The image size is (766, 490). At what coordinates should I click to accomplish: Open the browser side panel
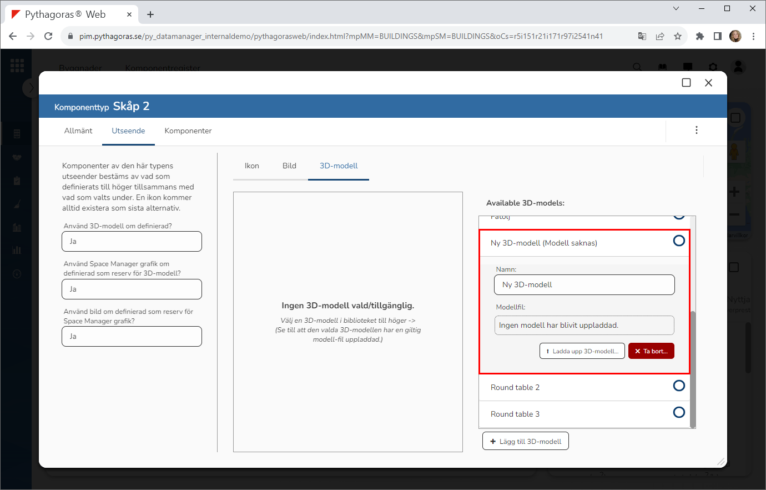click(x=717, y=36)
